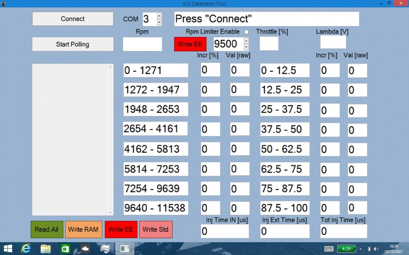
Task: Click the volume speaker tray icon
Action: pos(376,249)
